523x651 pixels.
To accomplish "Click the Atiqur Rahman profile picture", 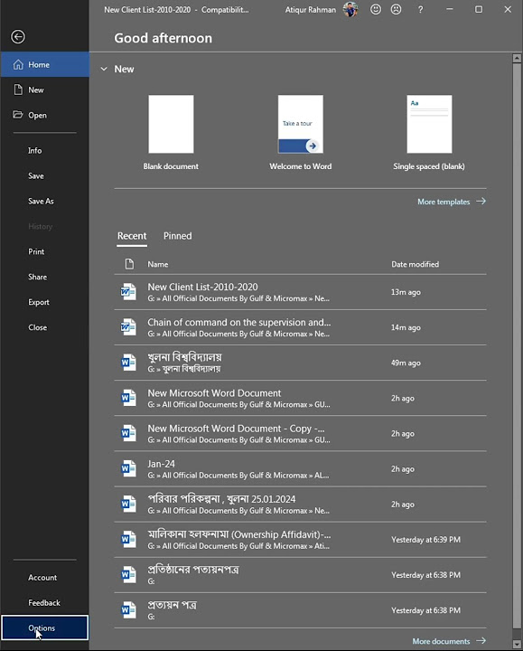I will pyautogui.click(x=350, y=9).
